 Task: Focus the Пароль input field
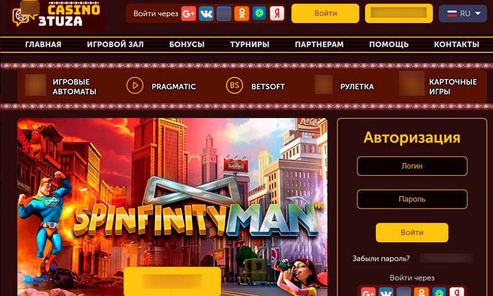pos(412,200)
